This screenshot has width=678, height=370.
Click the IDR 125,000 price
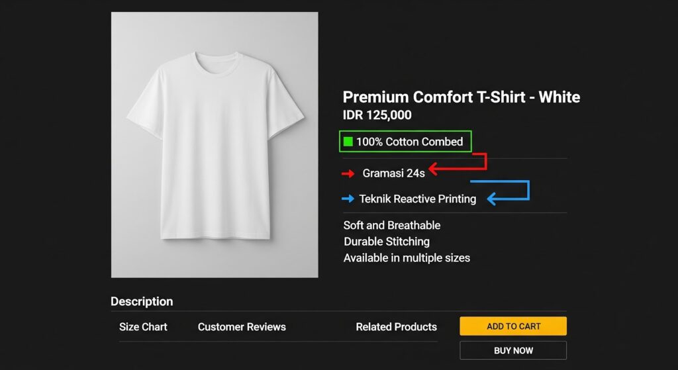click(x=377, y=115)
